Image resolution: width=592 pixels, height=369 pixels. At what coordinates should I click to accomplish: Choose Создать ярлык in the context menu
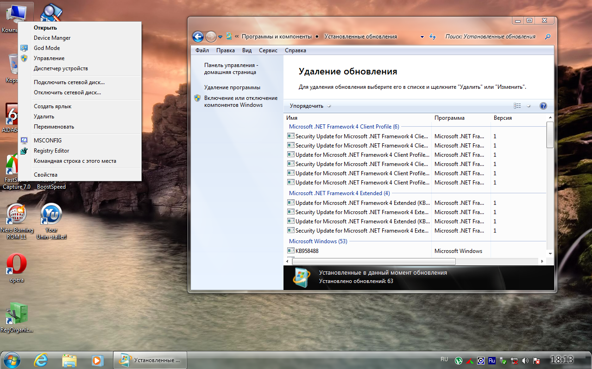tap(80, 106)
